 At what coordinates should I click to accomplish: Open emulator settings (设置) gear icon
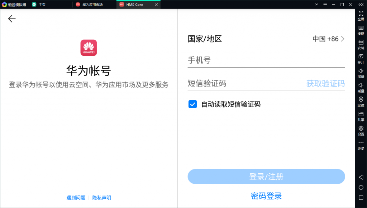pos(361,130)
